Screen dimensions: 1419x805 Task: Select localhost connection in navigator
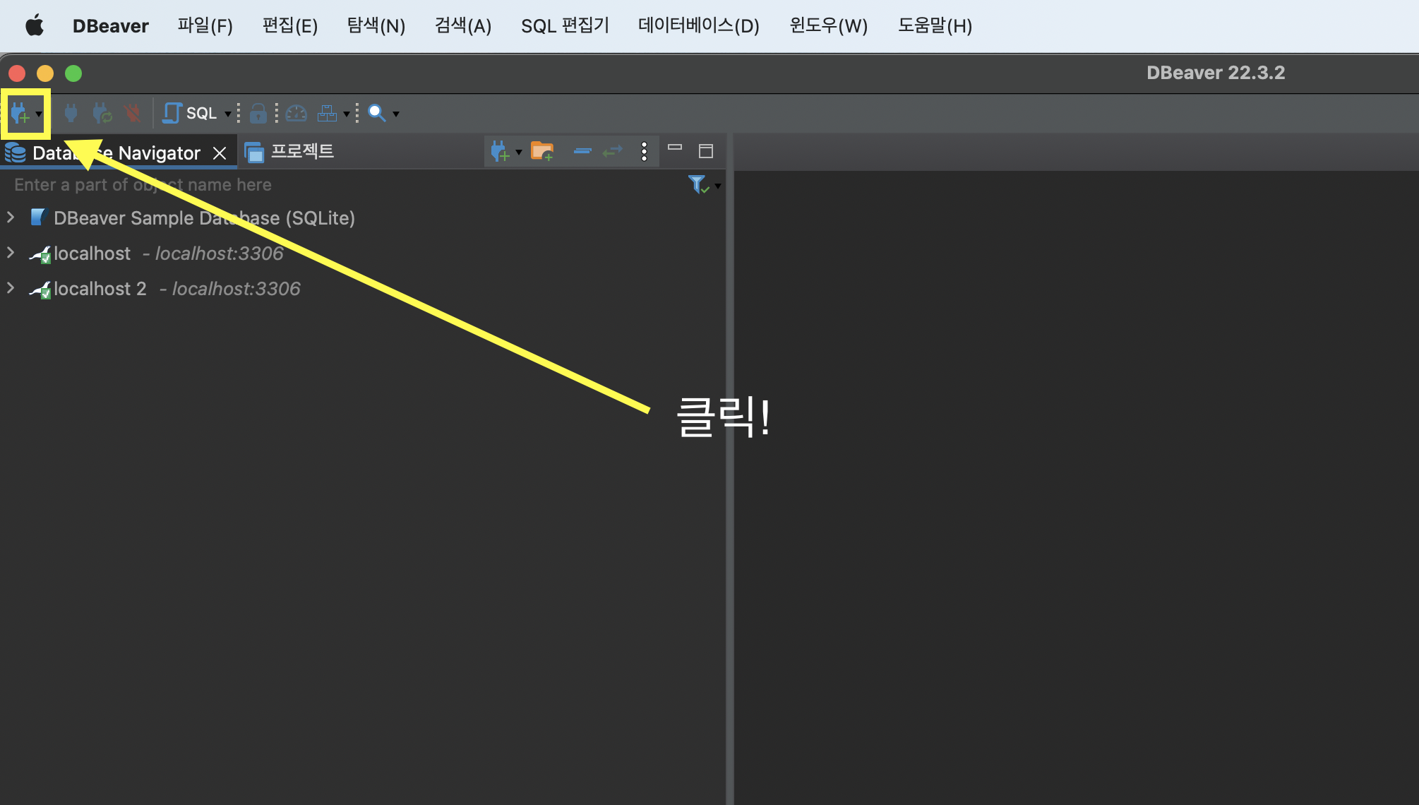92,254
